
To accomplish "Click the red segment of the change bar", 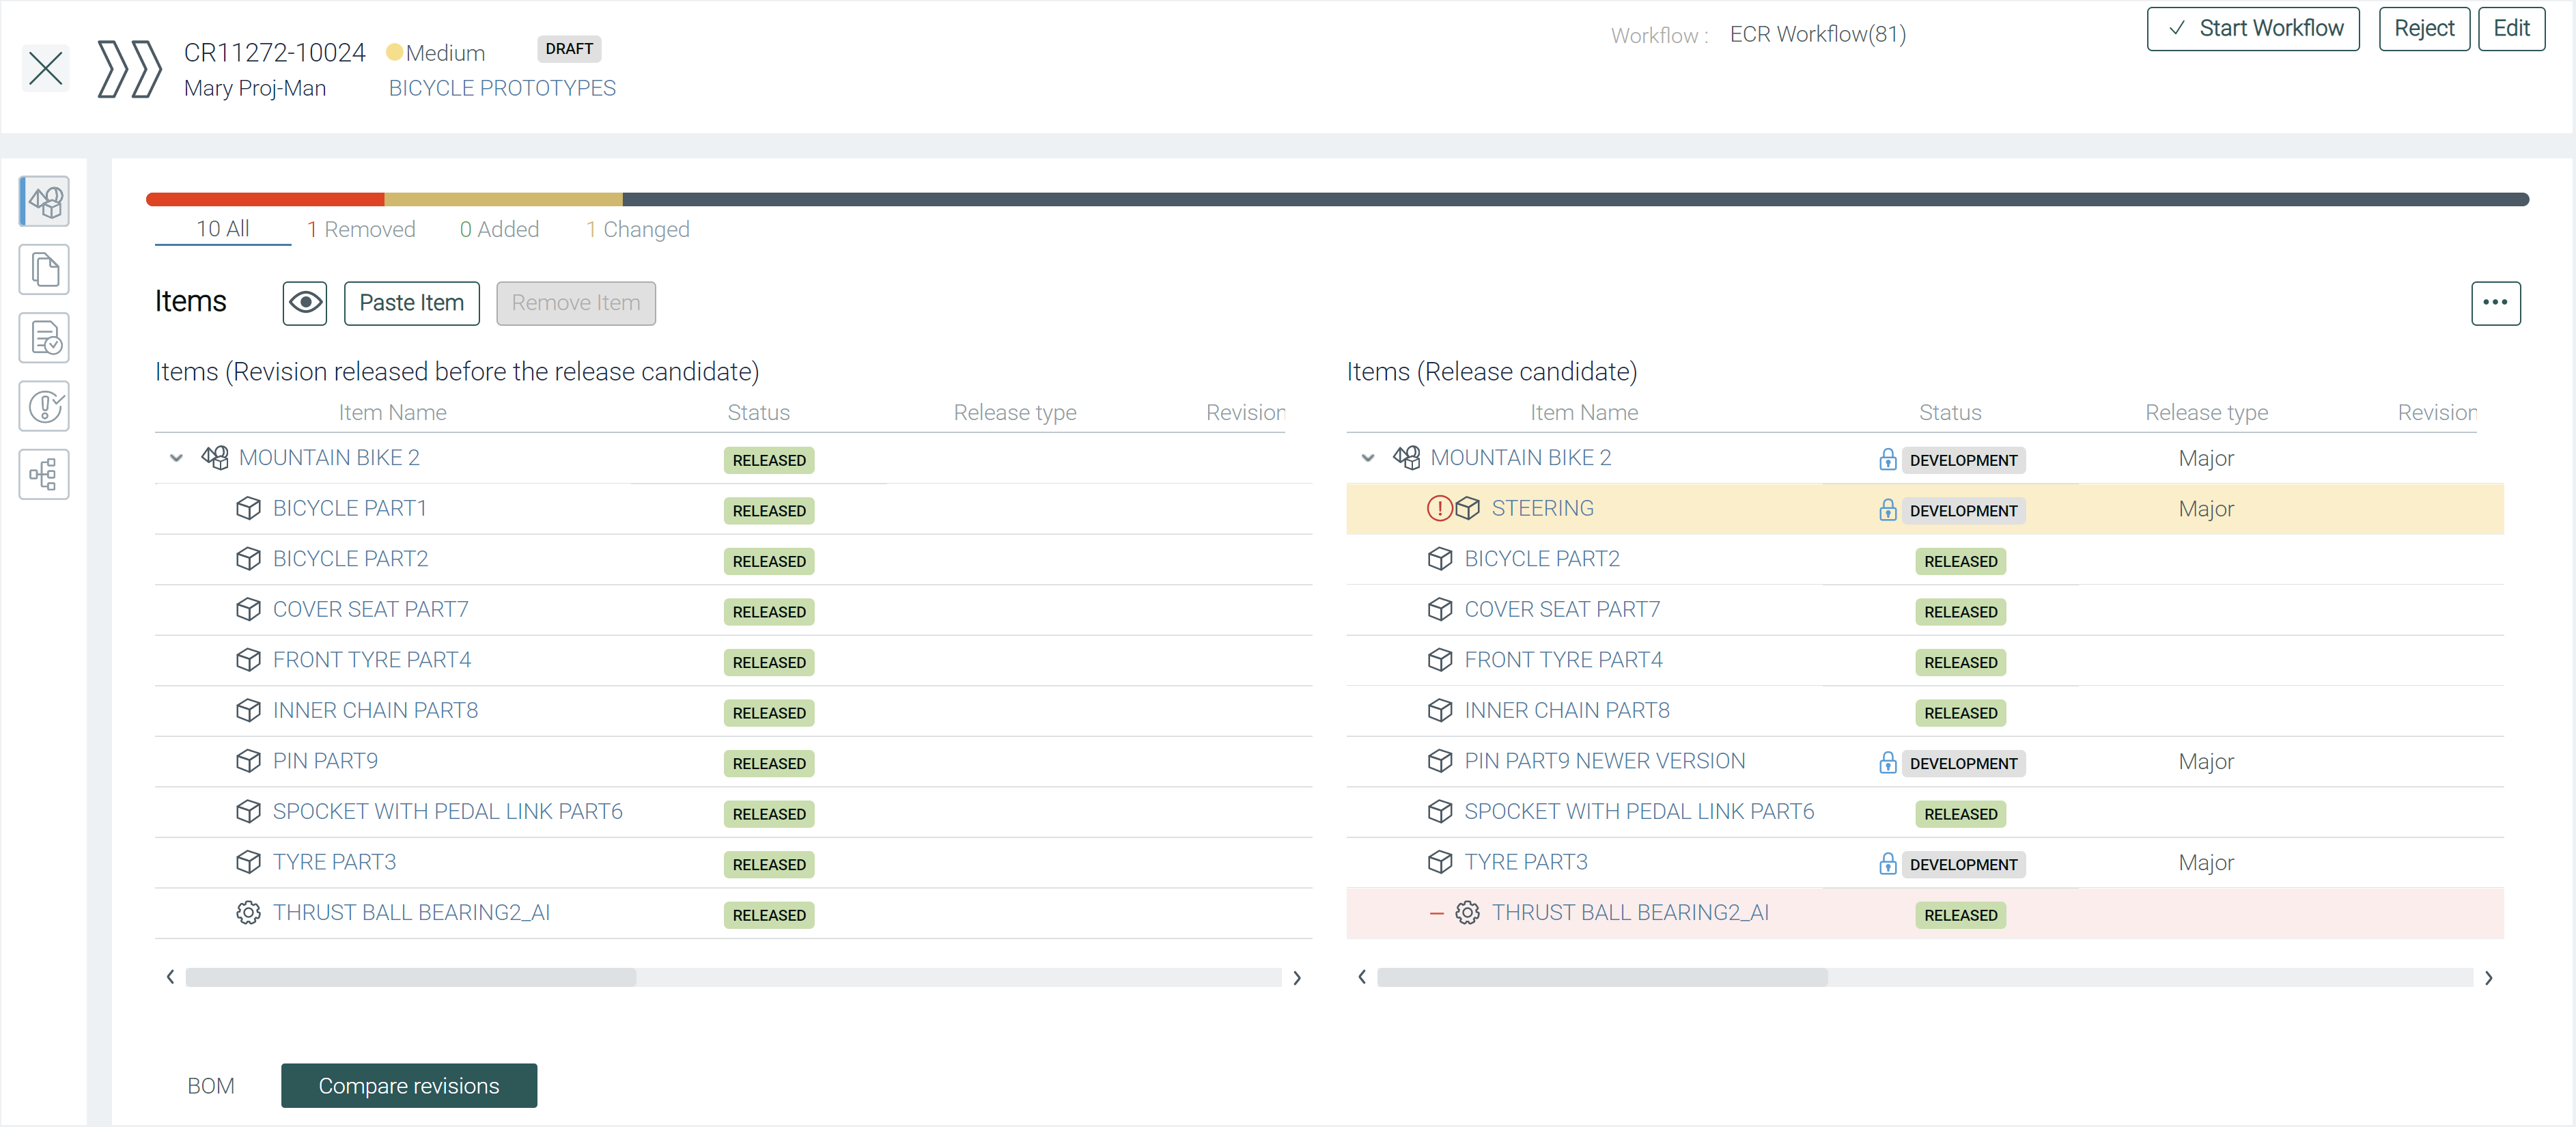I will [x=265, y=199].
